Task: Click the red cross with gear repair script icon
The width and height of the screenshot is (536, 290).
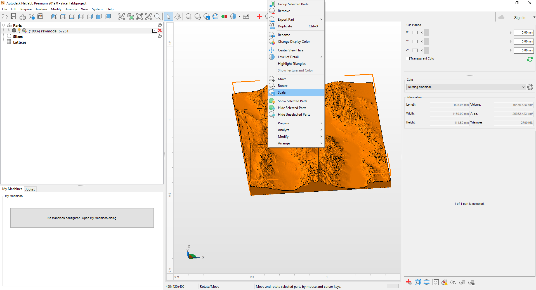Action: 409,282
